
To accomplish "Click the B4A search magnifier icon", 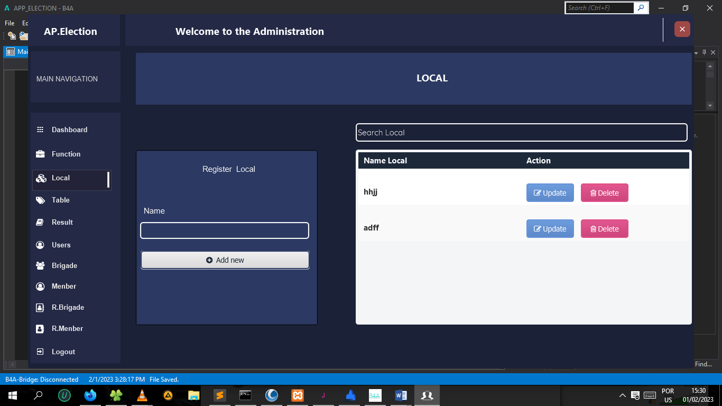I will [641, 8].
